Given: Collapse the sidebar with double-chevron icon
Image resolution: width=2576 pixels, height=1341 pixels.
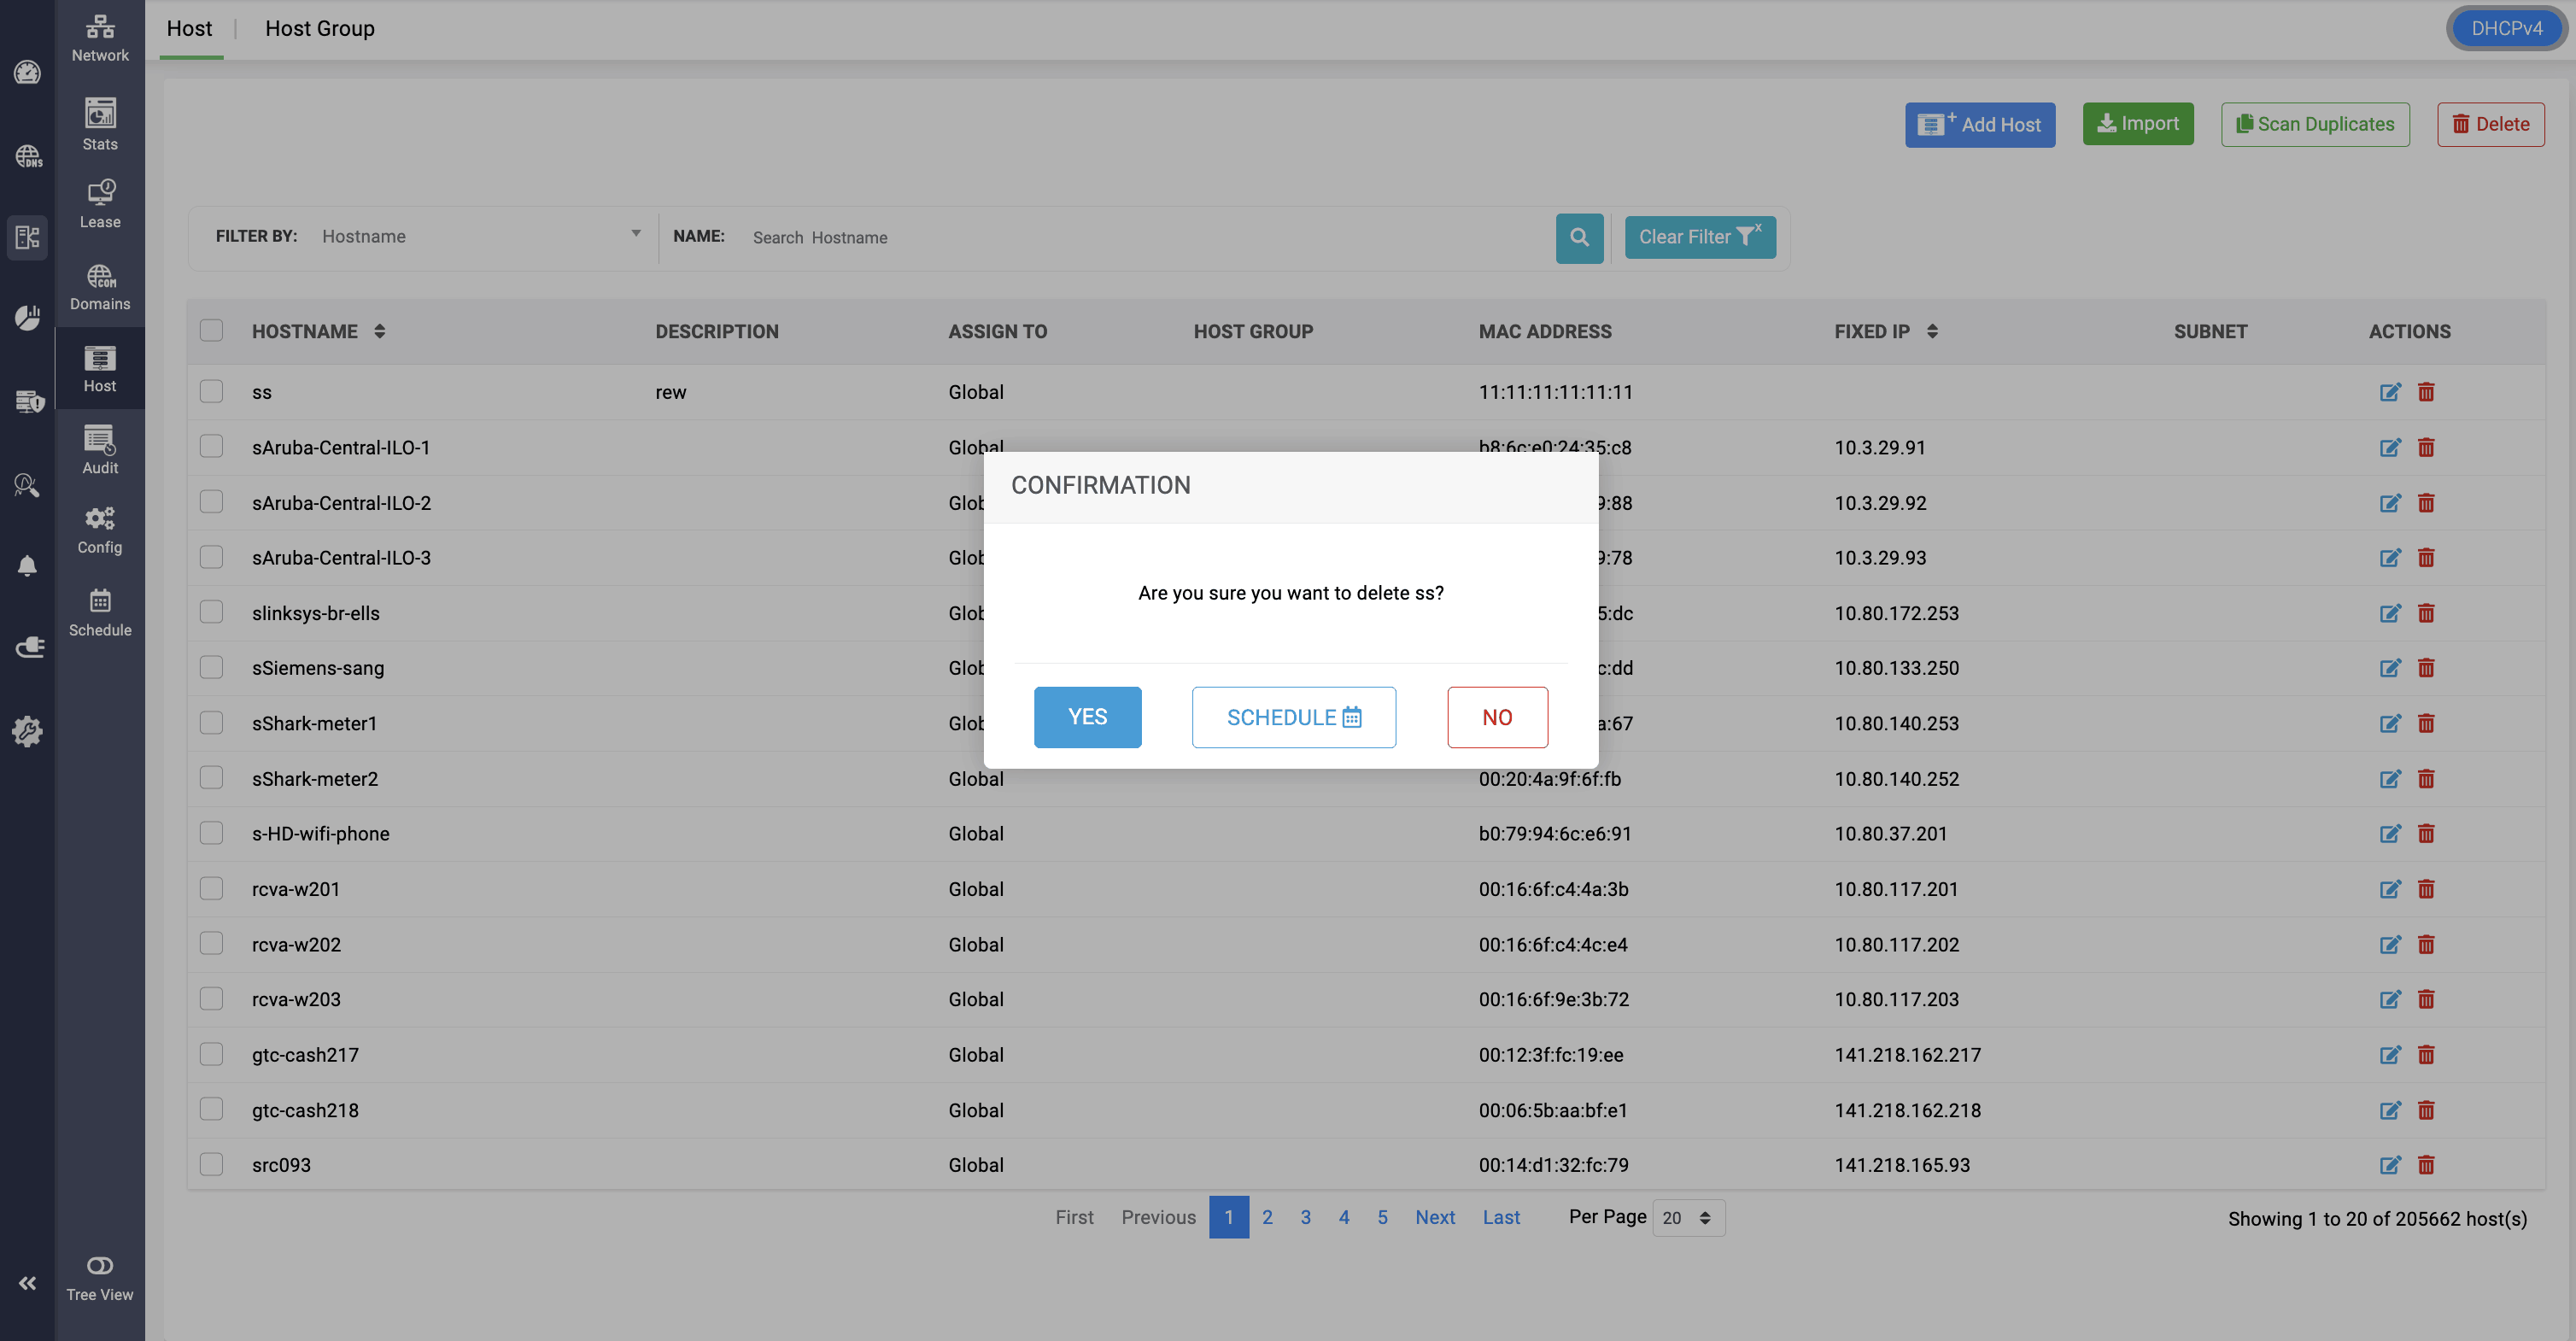Looking at the screenshot, I should (27, 1283).
